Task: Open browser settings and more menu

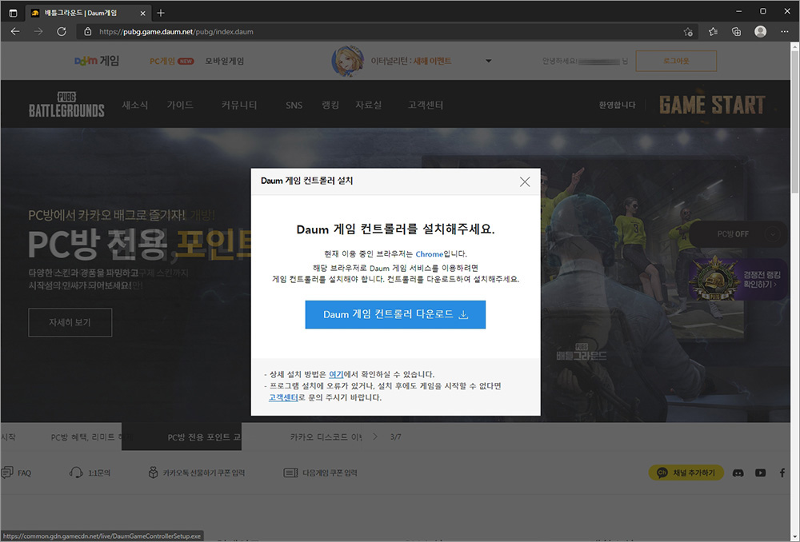Action: click(785, 32)
